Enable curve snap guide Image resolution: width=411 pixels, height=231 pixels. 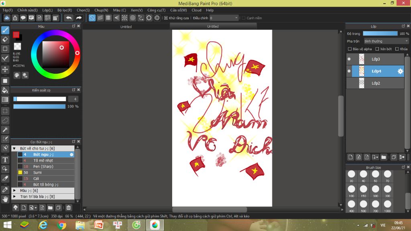[141, 18]
